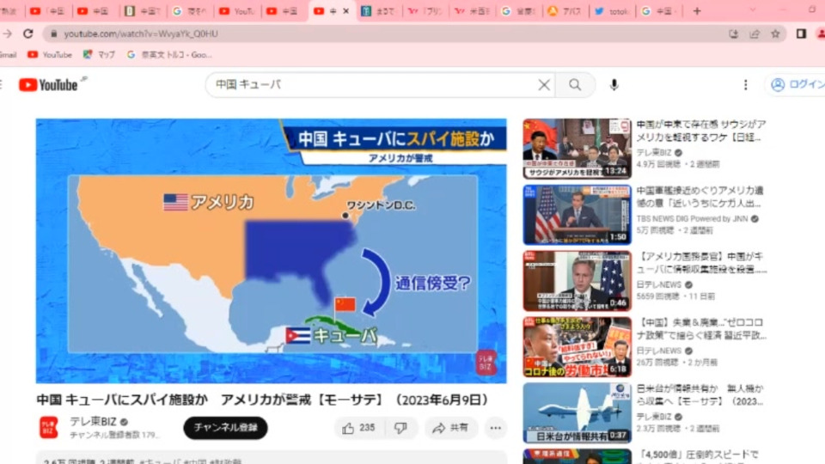Open title 「4,500億」圧倒的スピード
The height and width of the screenshot is (464, 825).
[698, 456]
